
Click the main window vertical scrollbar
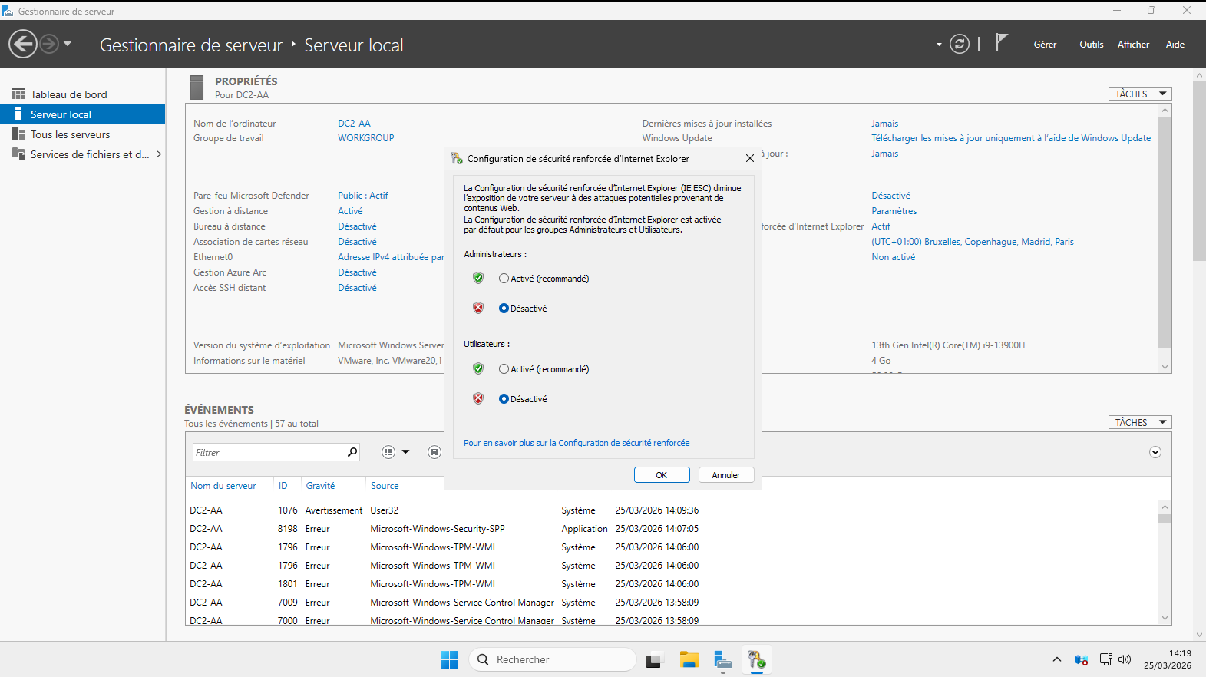(x=1199, y=170)
